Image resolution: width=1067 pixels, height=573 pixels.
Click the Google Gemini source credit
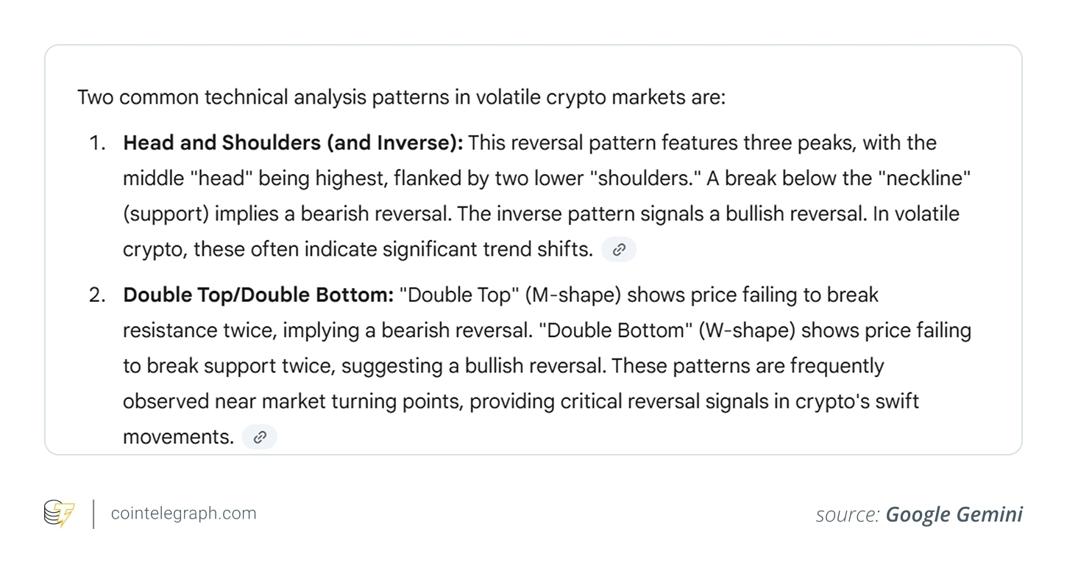click(x=954, y=514)
